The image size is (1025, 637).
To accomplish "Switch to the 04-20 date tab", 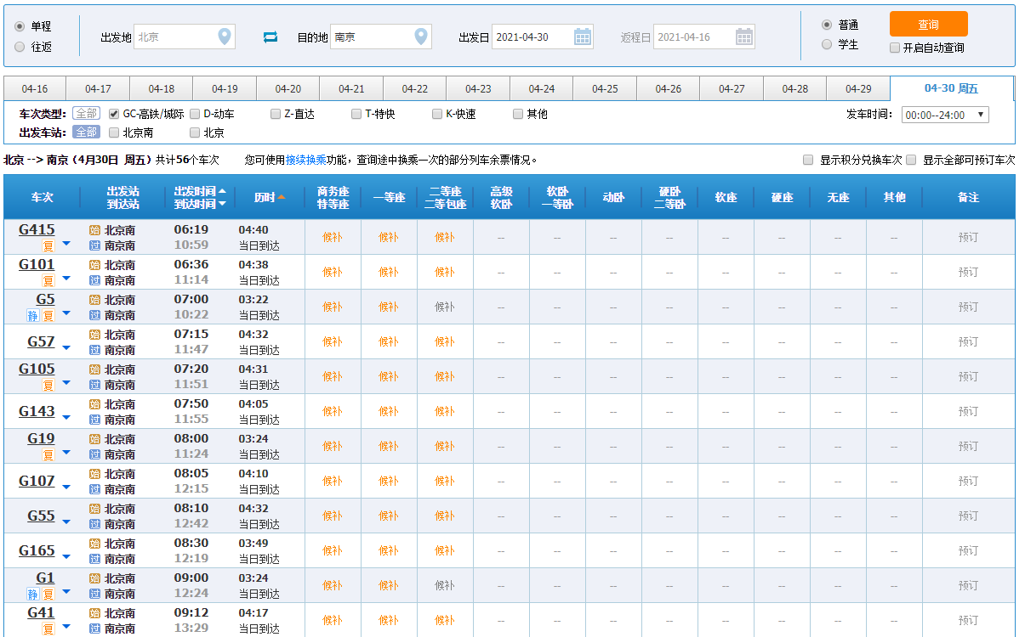I will point(288,89).
